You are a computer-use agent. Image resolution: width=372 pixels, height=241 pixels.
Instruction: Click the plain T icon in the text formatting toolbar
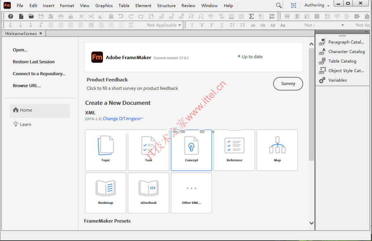click(x=192, y=25)
